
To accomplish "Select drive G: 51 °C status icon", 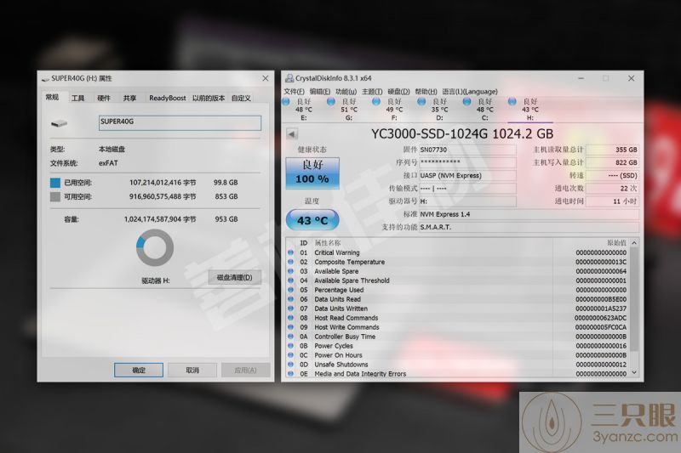I will click(x=331, y=102).
